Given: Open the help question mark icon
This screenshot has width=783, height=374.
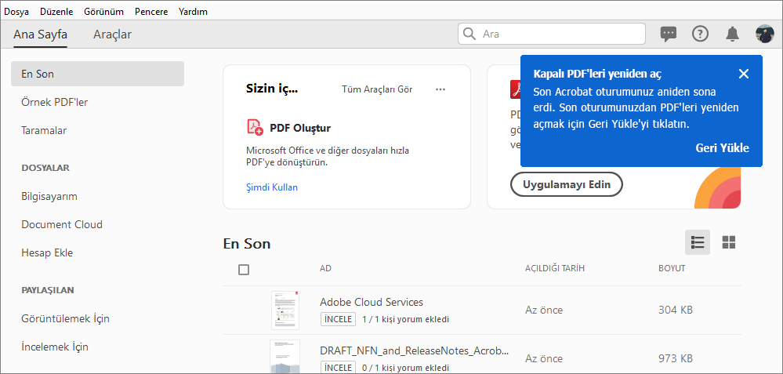Looking at the screenshot, I should [700, 34].
